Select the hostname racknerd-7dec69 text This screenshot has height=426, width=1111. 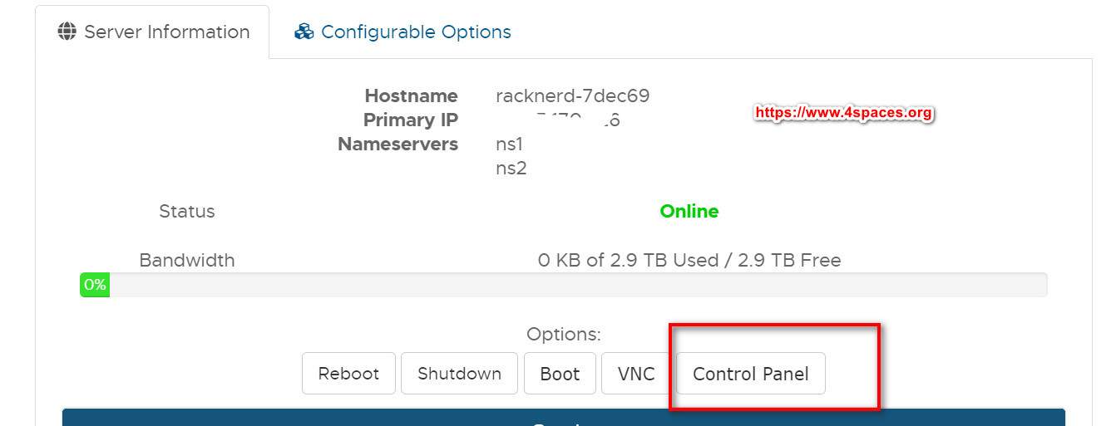[572, 95]
